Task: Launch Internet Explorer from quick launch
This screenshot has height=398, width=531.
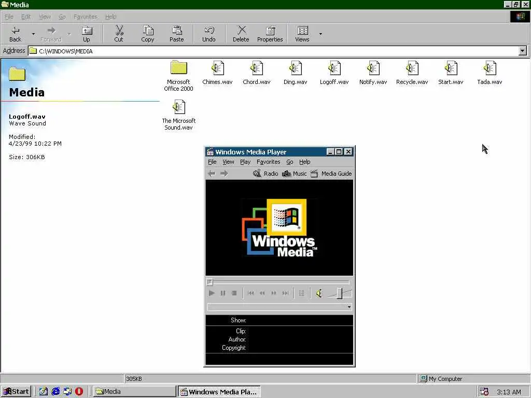Action: click(55, 392)
